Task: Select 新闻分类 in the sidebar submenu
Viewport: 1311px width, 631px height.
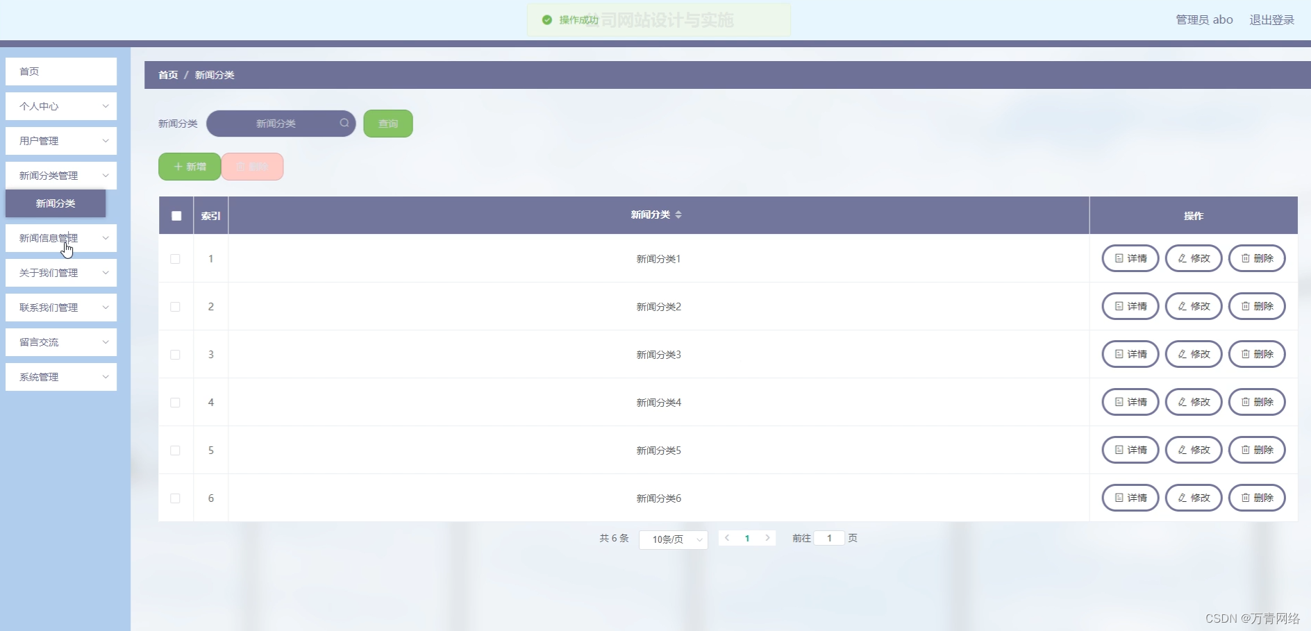Action: tap(56, 203)
